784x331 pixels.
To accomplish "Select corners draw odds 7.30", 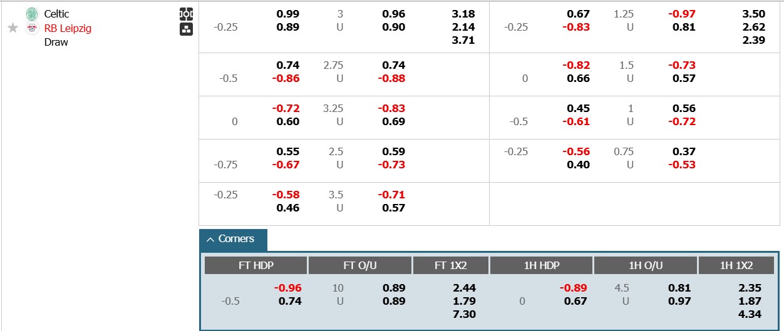I will pos(463,315).
